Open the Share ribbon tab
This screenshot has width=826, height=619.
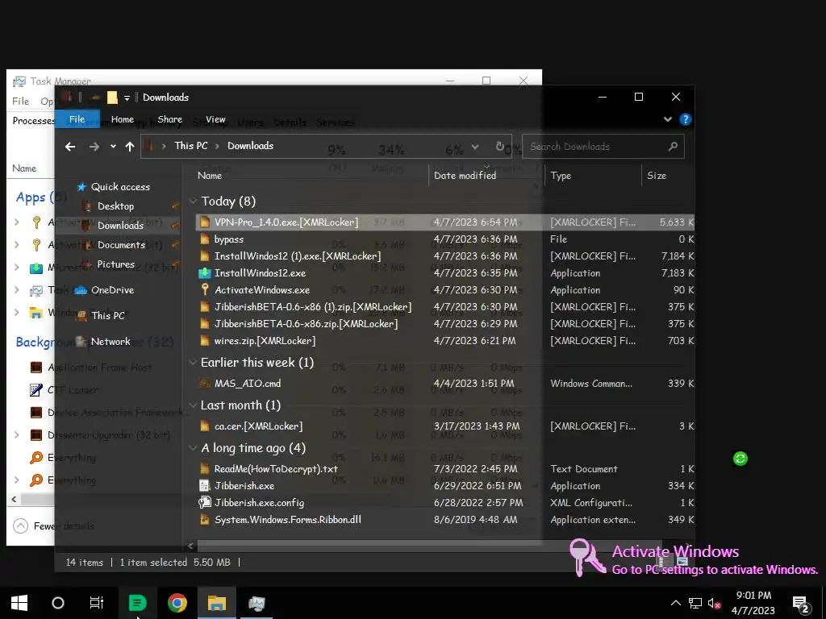pos(169,119)
